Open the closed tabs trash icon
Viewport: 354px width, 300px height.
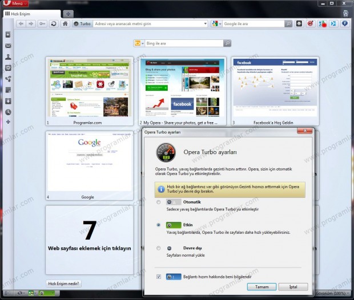tap(345, 14)
